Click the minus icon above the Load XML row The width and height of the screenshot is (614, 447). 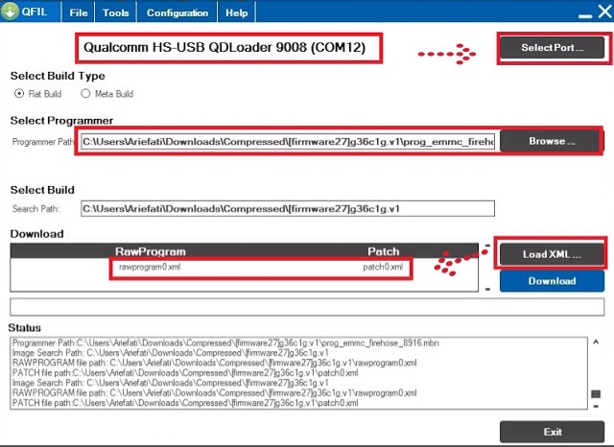(487, 246)
